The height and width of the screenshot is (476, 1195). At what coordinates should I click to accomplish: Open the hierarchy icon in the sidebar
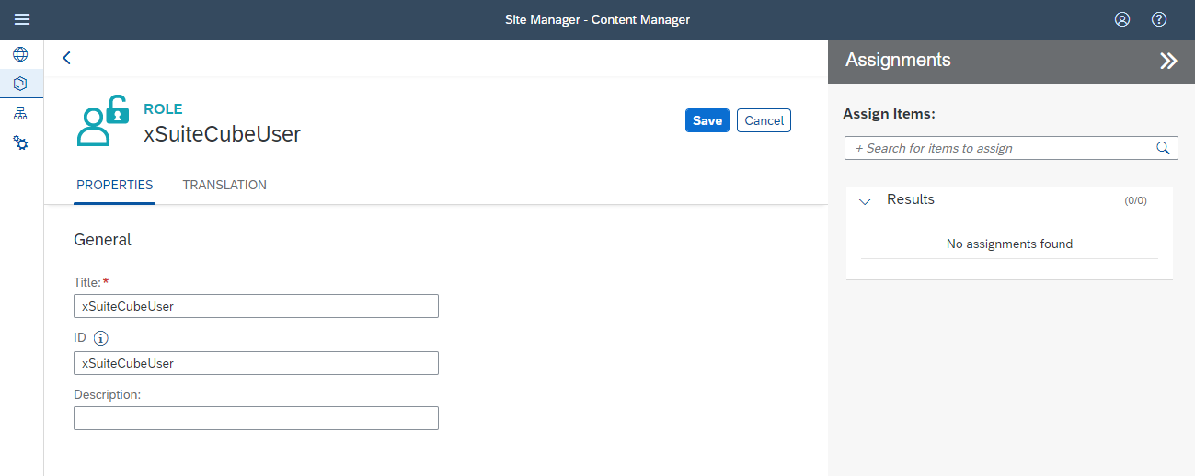tap(20, 114)
